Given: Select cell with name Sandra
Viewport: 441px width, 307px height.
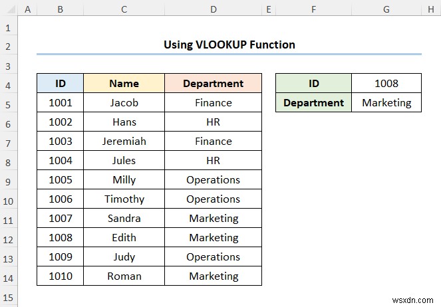Looking at the screenshot, I should click(x=124, y=218).
